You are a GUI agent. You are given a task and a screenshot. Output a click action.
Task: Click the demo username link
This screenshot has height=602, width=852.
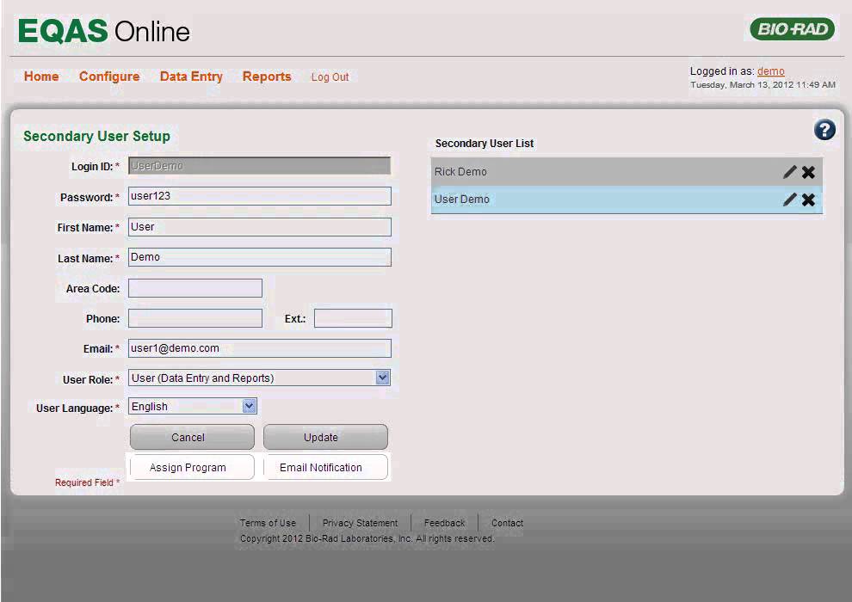[770, 71]
